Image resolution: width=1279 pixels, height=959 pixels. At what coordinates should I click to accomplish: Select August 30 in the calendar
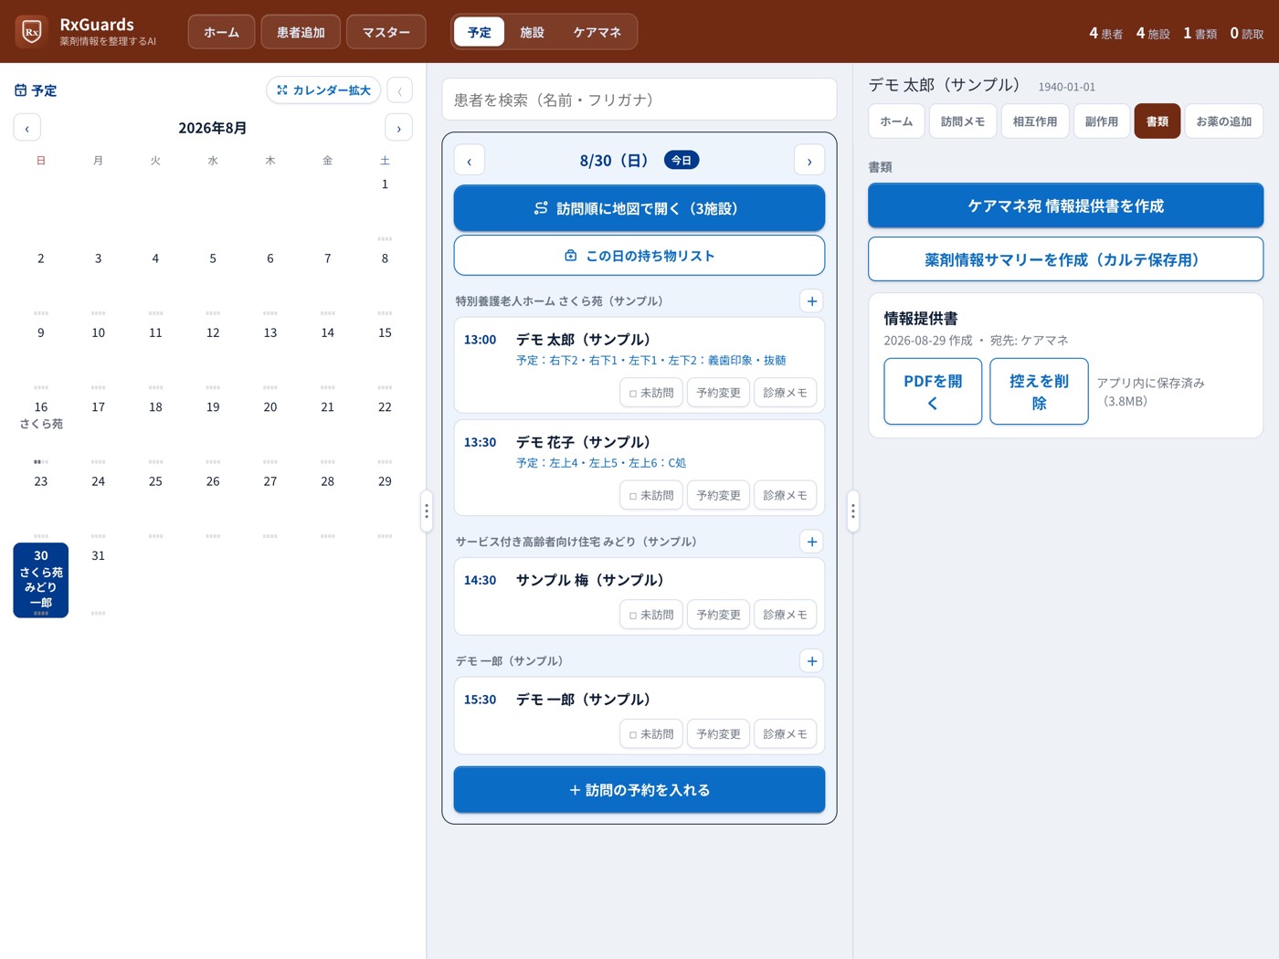point(41,580)
